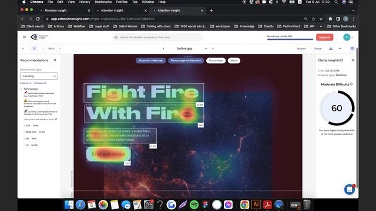
Task: Click the Share button
Action: [318, 49]
